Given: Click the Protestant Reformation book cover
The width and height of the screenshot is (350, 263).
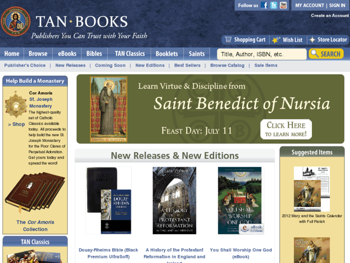Looking at the screenshot, I should point(174,201).
